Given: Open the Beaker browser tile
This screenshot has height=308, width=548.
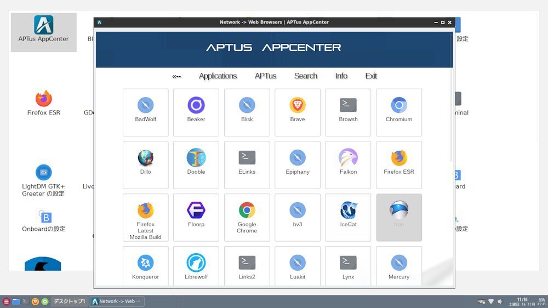Looking at the screenshot, I should pyautogui.click(x=196, y=106).
